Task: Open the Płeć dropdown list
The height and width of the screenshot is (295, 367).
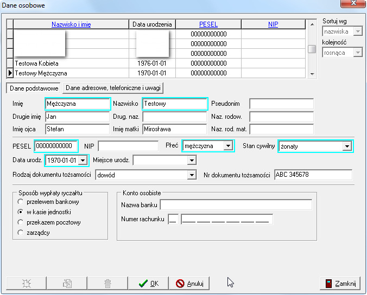Action: (227, 146)
